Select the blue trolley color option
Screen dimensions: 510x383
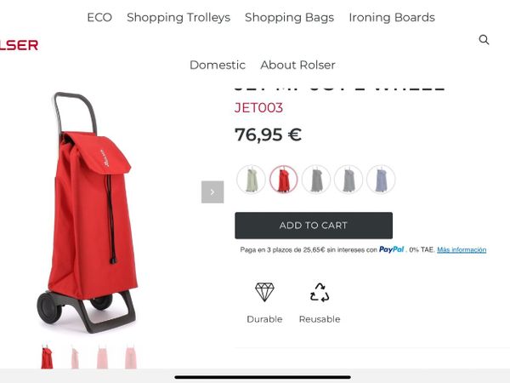click(381, 179)
